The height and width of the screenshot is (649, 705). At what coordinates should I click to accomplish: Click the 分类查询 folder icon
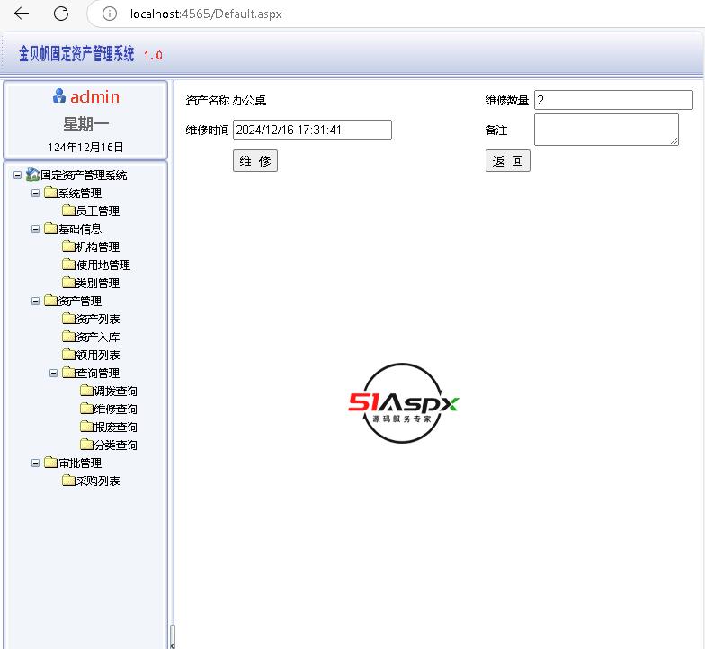point(86,445)
